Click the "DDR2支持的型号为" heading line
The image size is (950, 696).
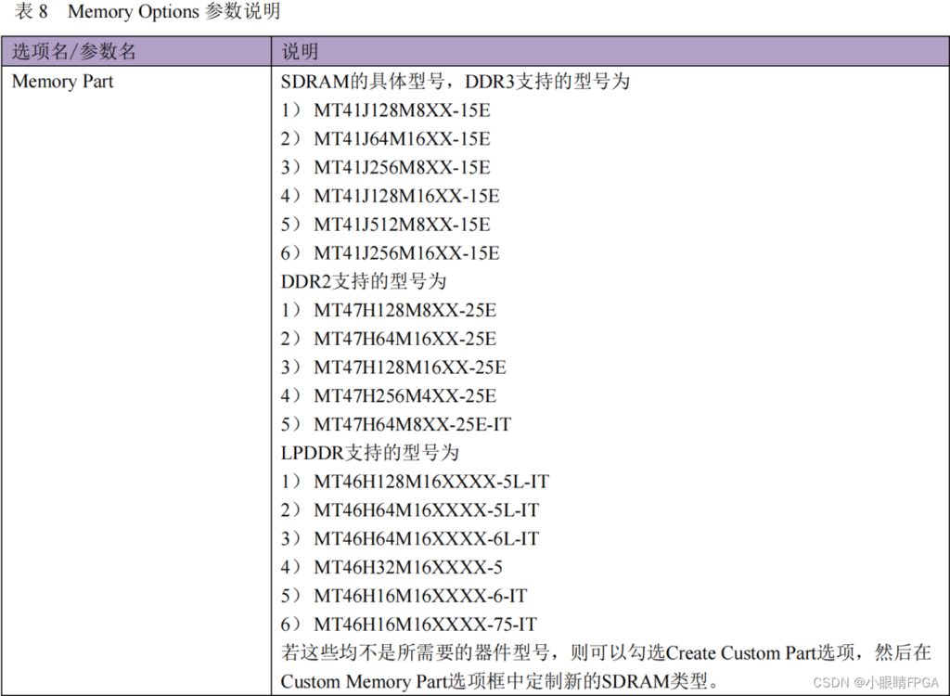[x=364, y=281]
